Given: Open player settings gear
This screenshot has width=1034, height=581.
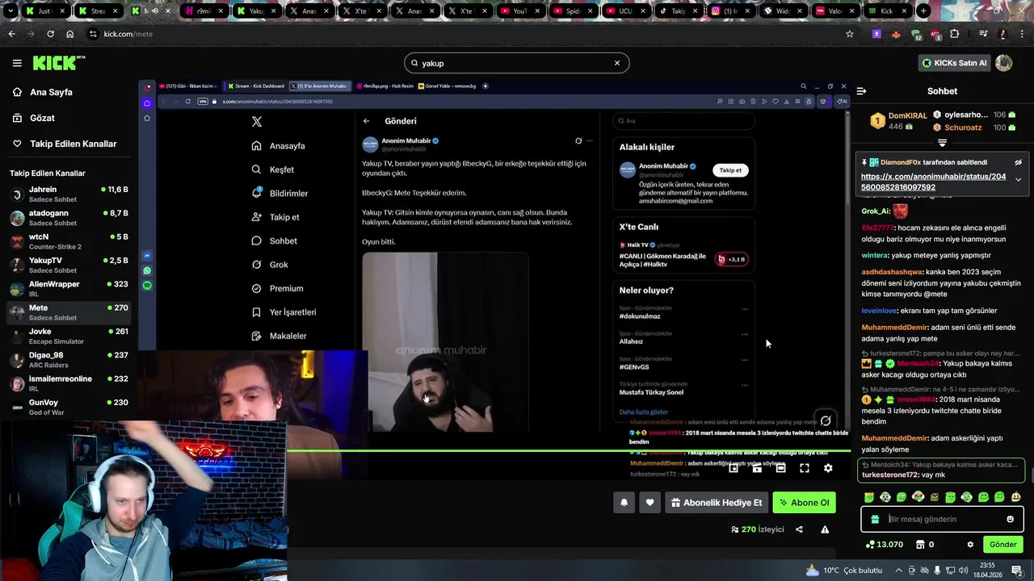Looking at the screenshot, I should coord(828,468).
